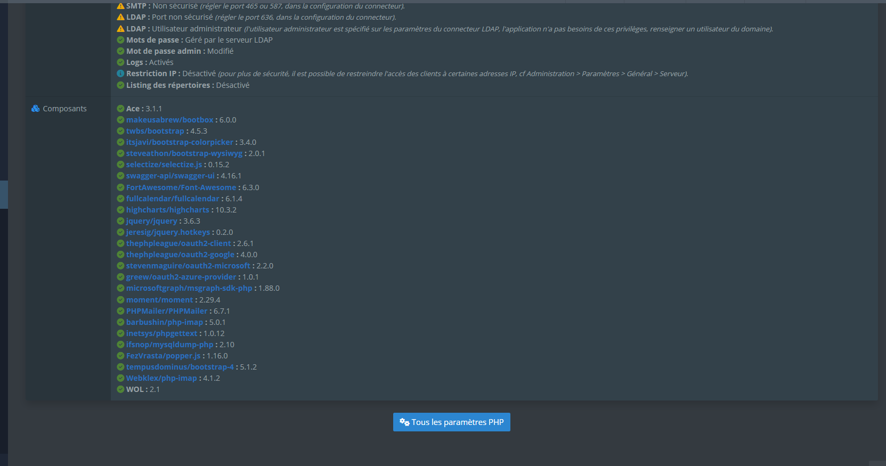
Task: Click the warning icon beside LDAP Port non sécurisé
Action: click(x=120, y=17)
